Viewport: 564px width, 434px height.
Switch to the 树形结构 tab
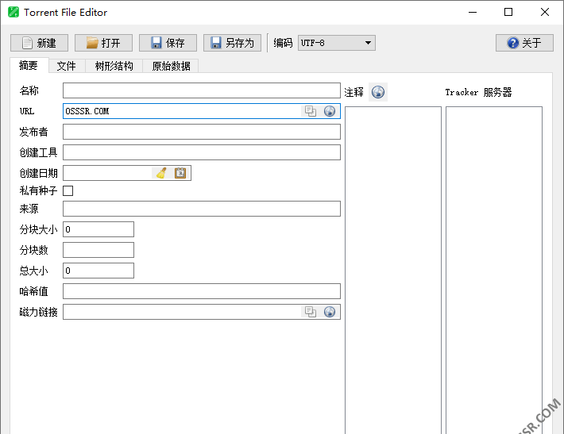pos(114,66)
